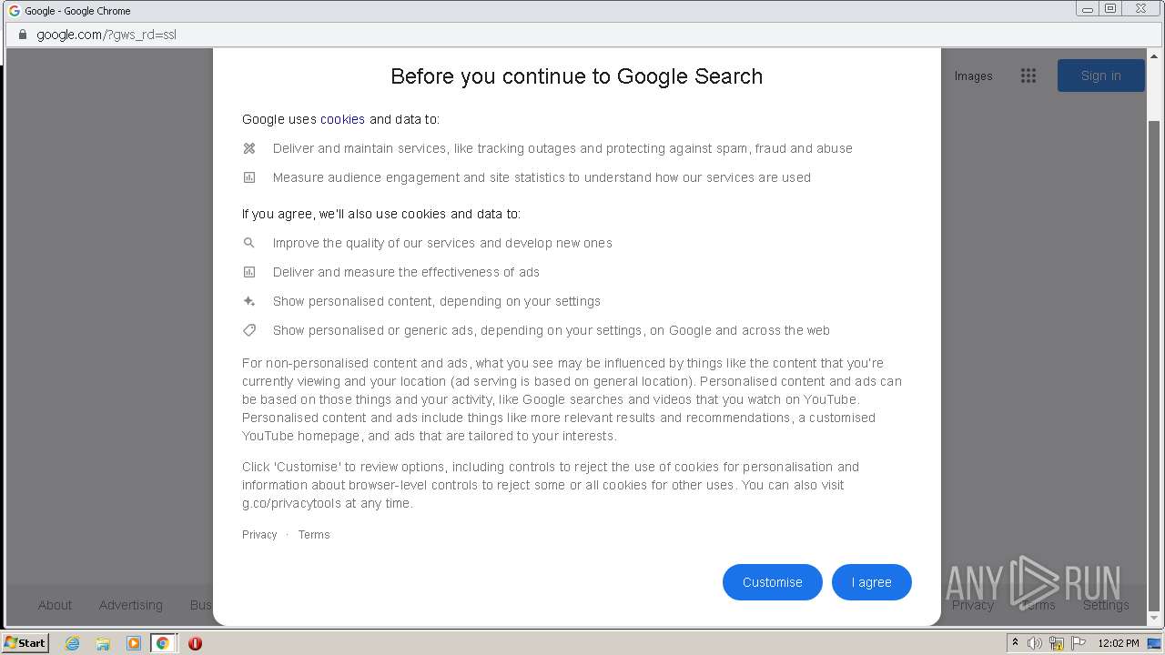Open File Explorer folder taskbar icon

(x=103, y=643)
